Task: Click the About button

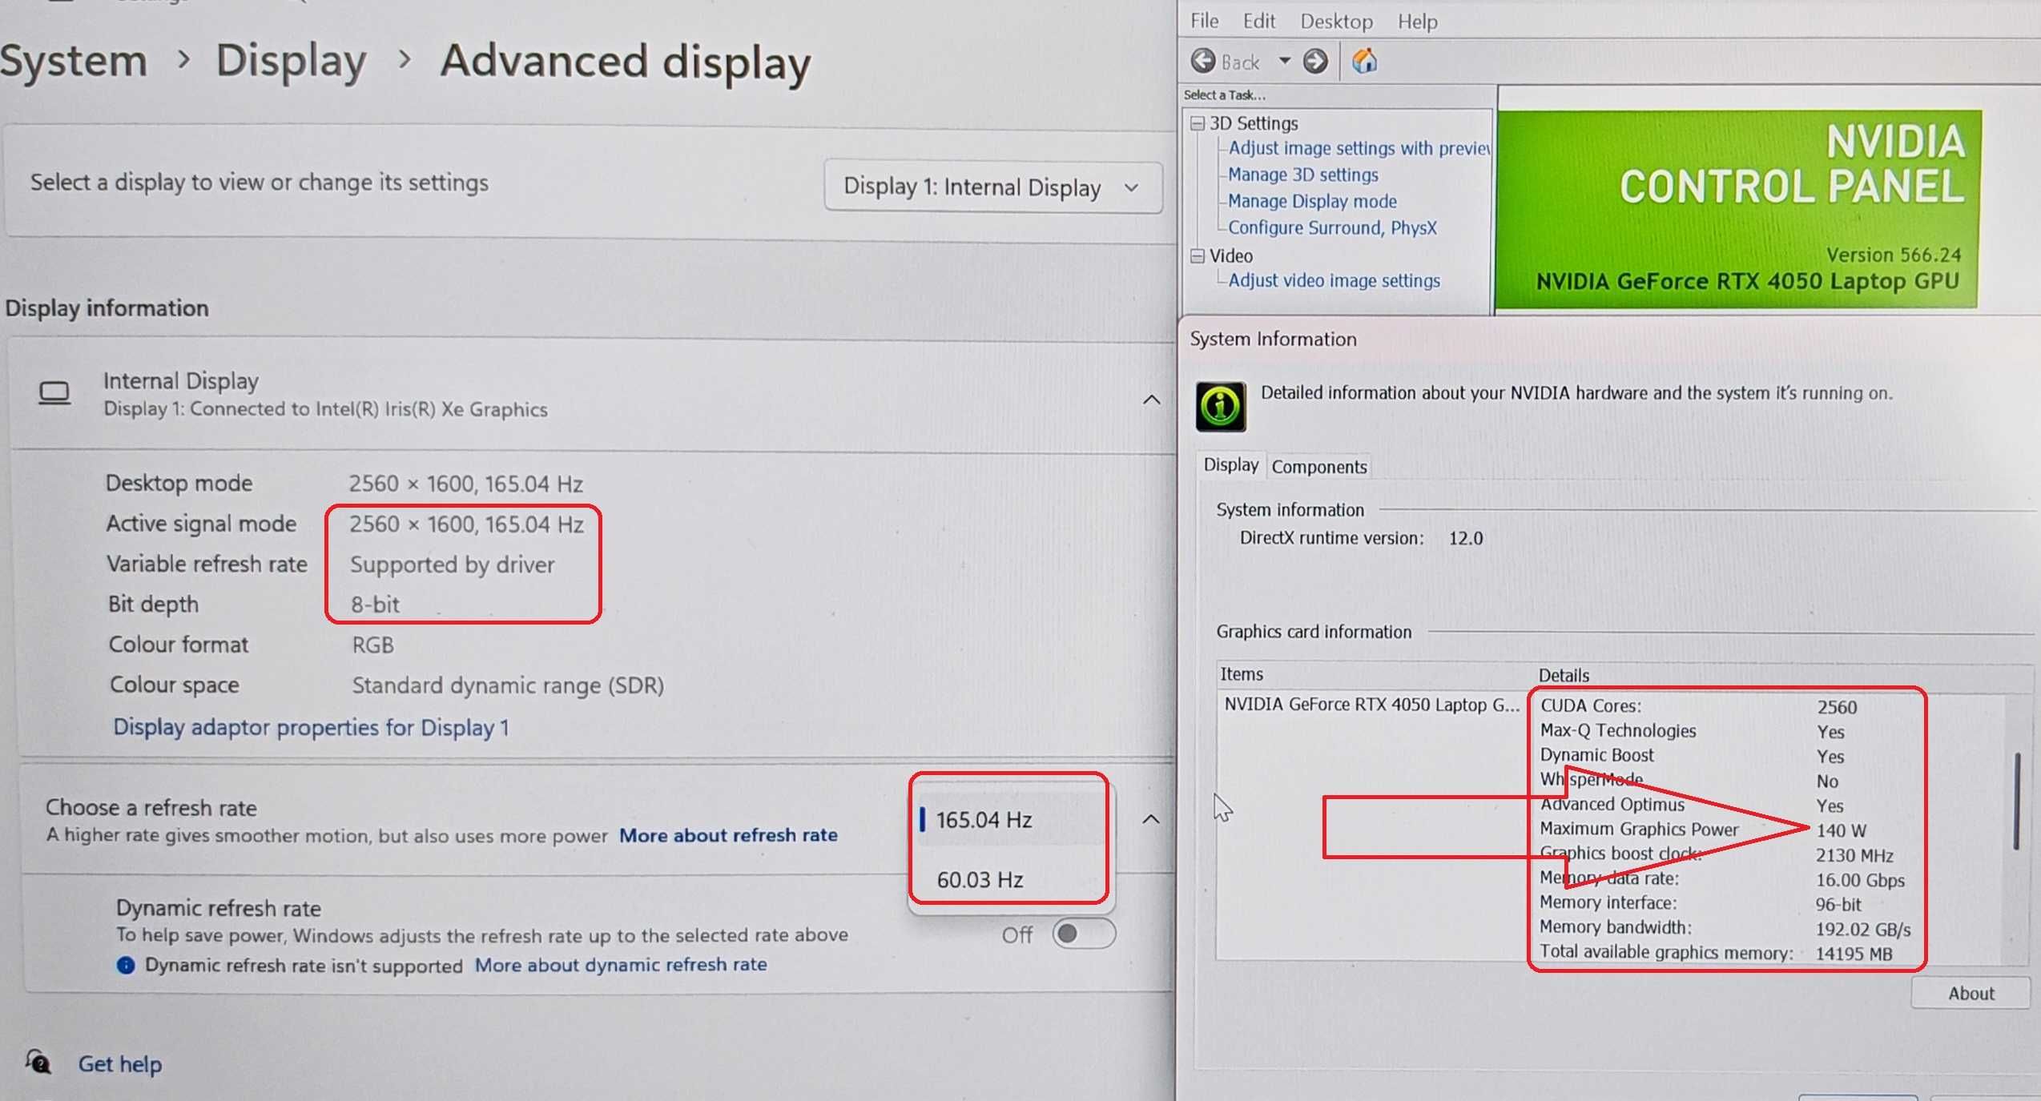Action: pyautogui.click(x=1971, y=993)
